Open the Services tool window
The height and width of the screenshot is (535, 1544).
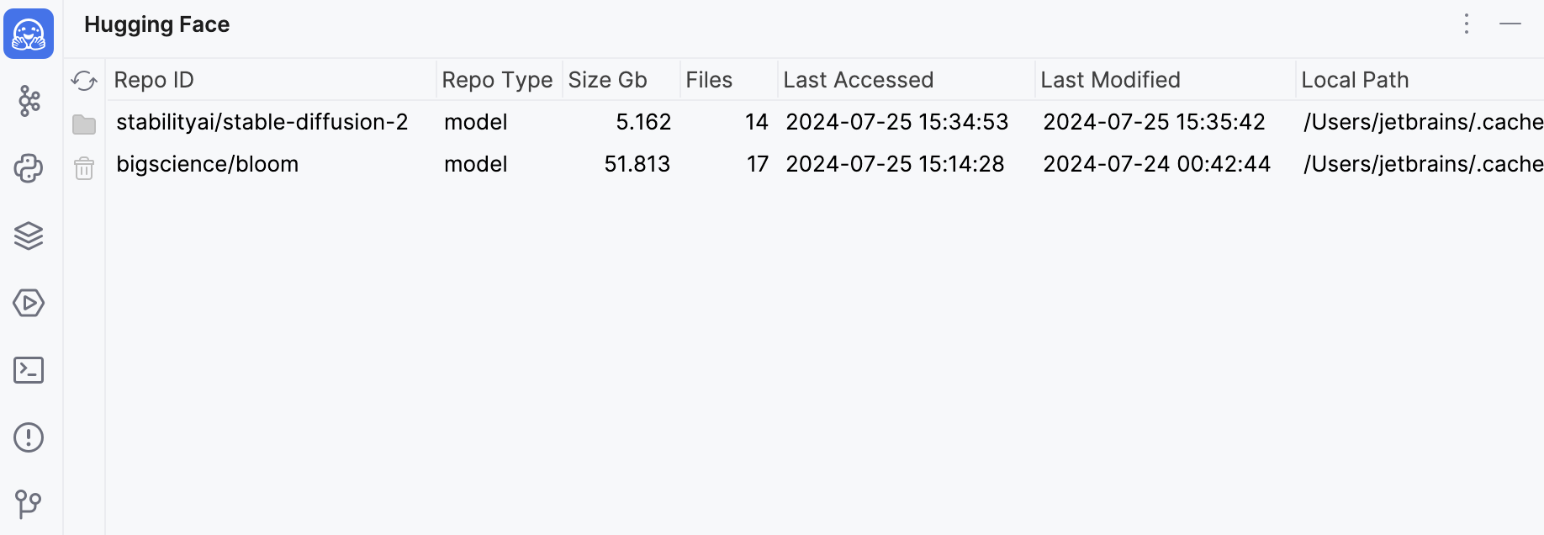tap(29, 303)
